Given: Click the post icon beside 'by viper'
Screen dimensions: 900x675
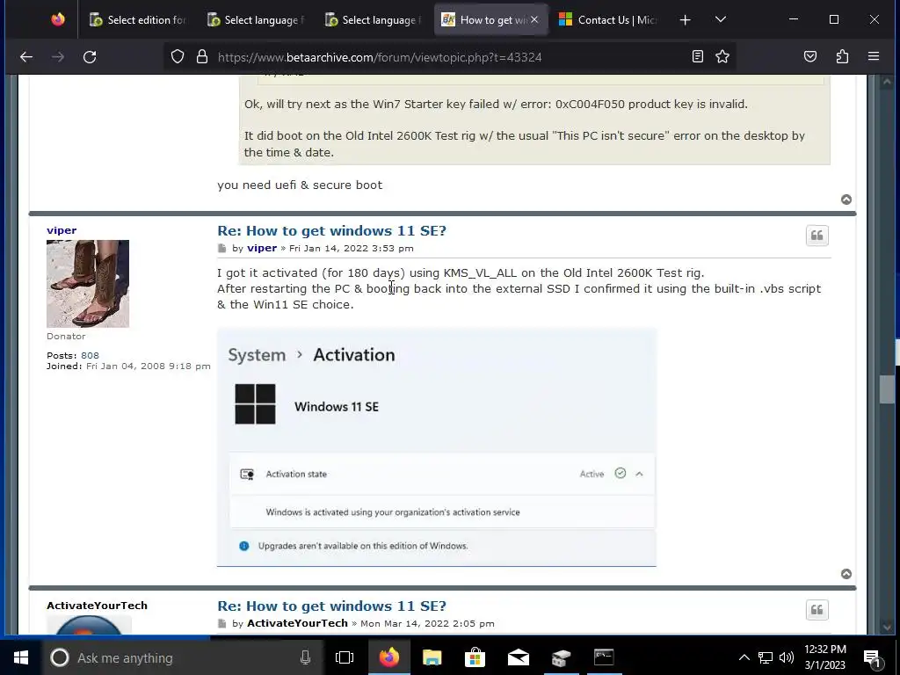Looking at the screenshot, I should (x=222, y=249).
